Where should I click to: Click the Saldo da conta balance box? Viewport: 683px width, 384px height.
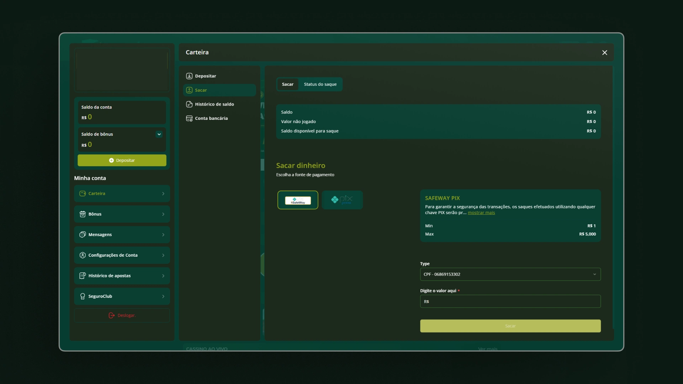click(x=122, y=112)
